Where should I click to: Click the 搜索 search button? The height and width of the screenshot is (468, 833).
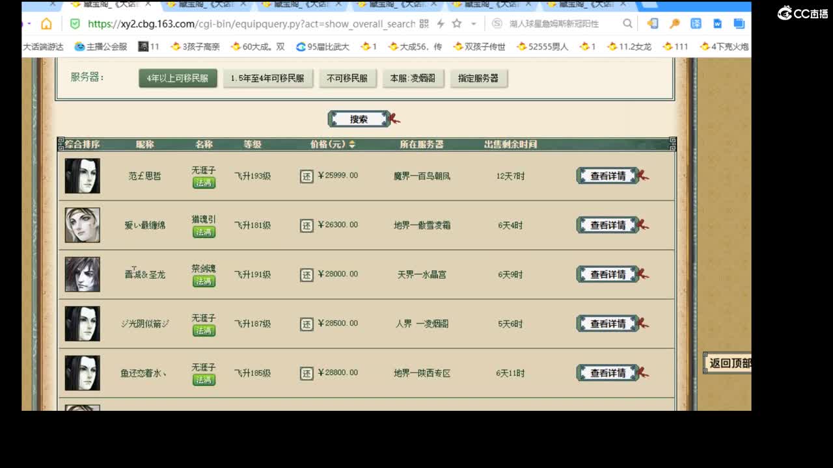click(359, 119)
